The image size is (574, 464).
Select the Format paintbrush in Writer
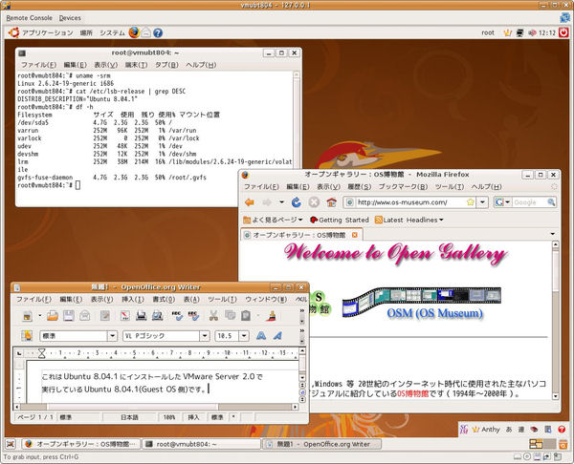click(272, 316)
